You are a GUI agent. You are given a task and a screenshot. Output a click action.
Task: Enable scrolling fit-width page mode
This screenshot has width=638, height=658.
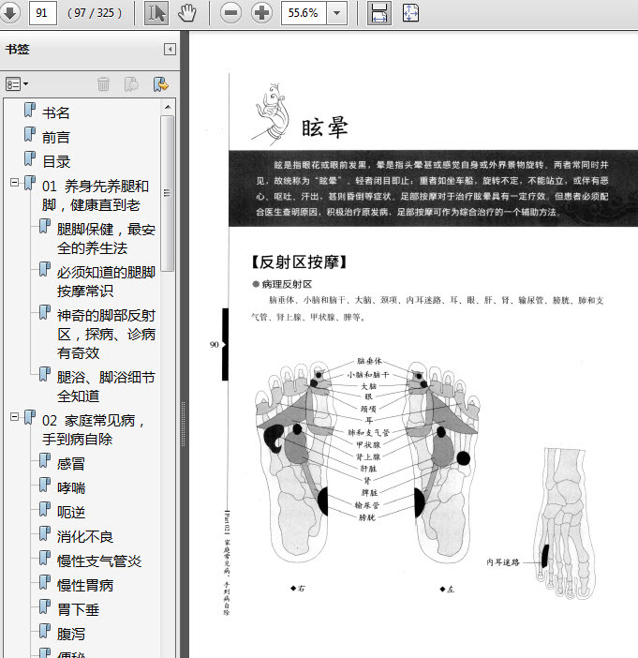coord(379,13)
